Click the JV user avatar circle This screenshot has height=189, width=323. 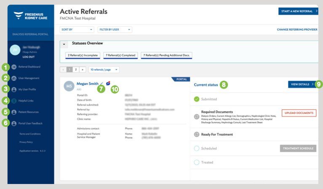[15, 50]
